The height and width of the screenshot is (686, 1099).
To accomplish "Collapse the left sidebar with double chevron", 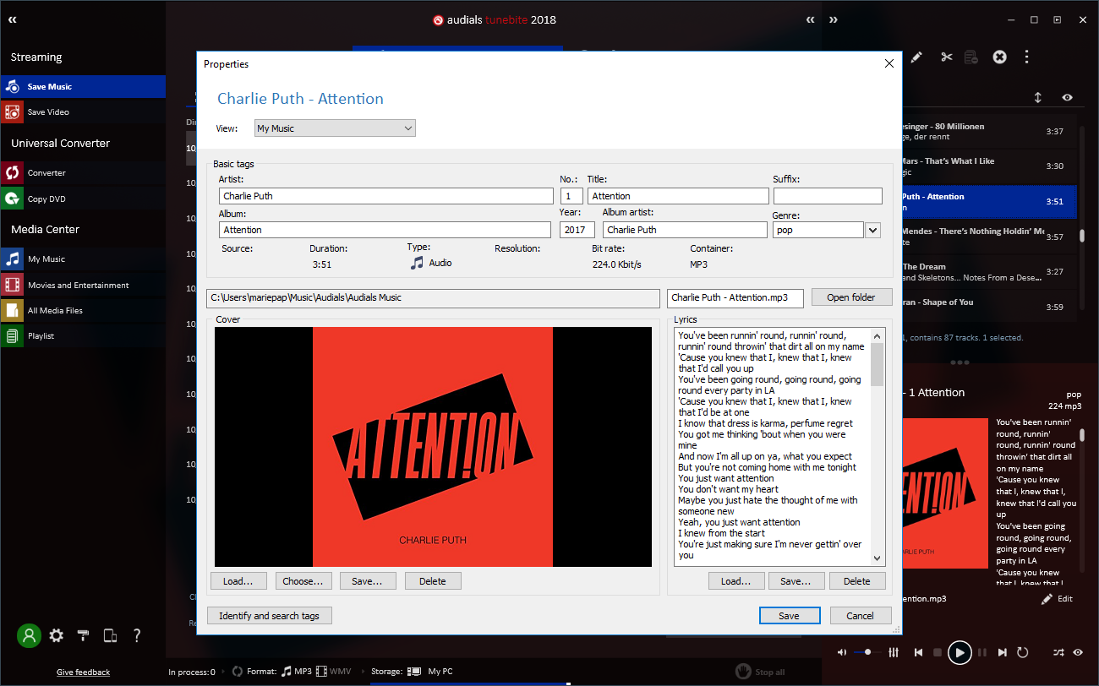I will 13,19.
